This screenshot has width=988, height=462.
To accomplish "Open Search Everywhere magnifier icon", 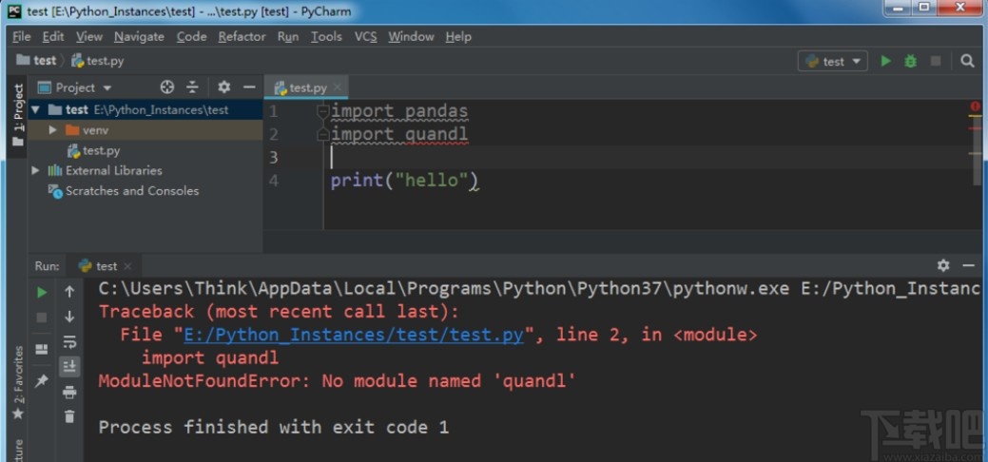I will pos(967,61).
